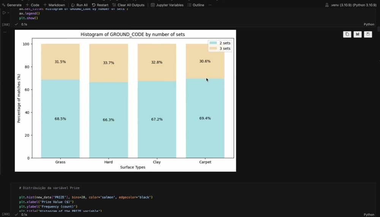The height and width of the screenshot is (217, 380).
Task: Click the Clay x-axis label
Action: 157,162
